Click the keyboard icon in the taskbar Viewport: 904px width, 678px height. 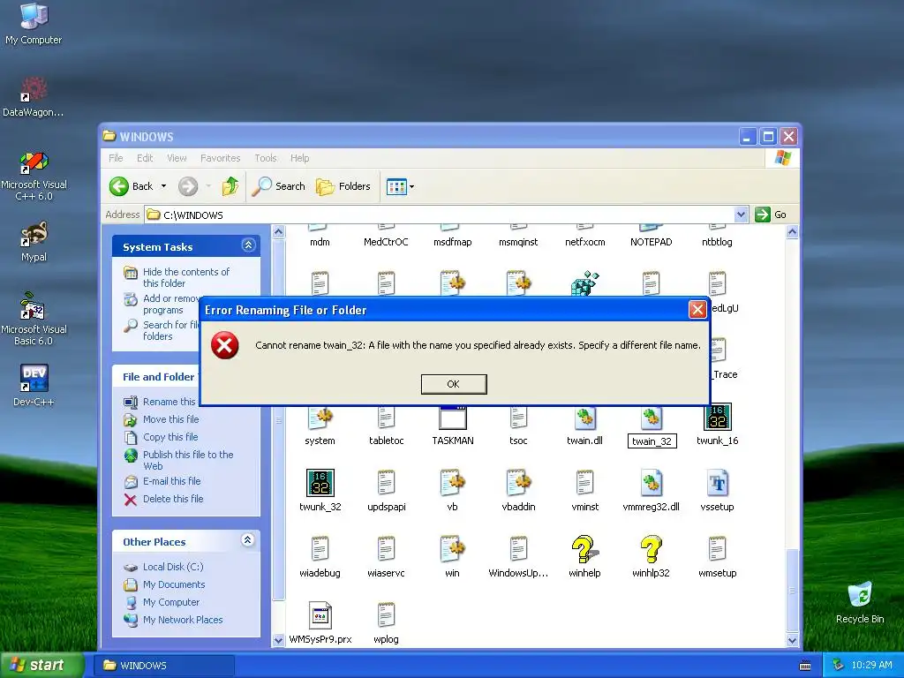point(805,666)
